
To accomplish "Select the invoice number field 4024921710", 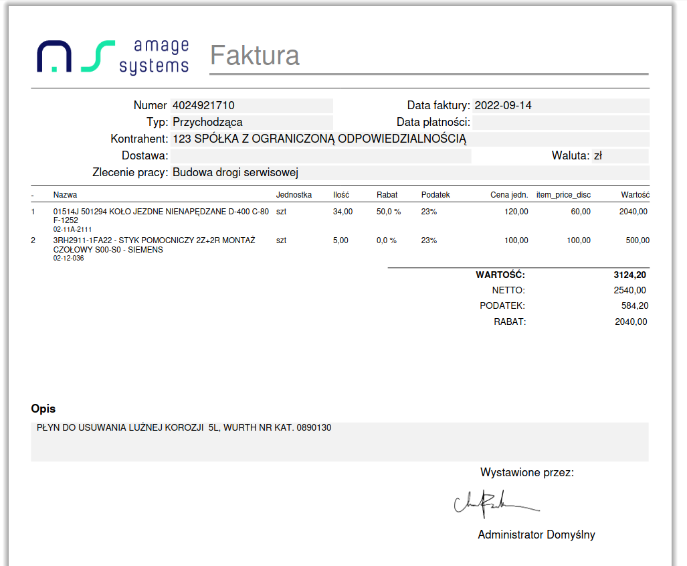I will [252, 106].
